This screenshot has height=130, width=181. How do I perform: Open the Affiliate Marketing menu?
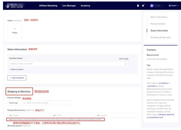click(x=49, y=6)
